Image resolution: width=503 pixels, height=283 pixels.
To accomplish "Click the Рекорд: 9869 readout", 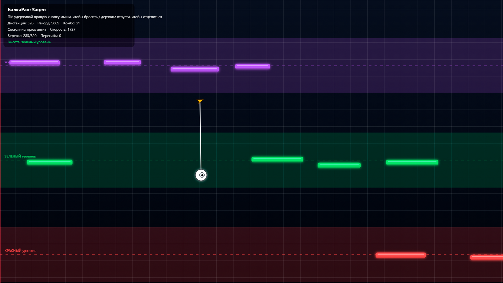I will pyautogui.click(x=48, y=23).
